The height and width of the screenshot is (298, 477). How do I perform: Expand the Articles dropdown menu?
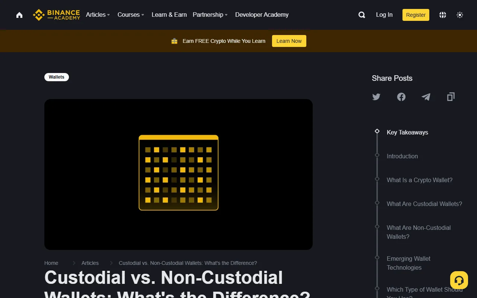click(x=98, y=15)
